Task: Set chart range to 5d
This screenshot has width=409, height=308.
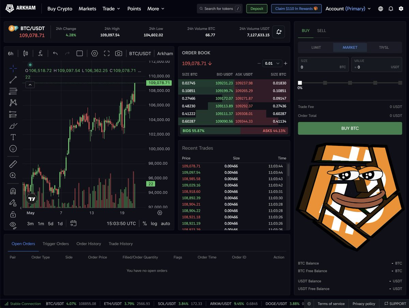Action: coord(50,224)
